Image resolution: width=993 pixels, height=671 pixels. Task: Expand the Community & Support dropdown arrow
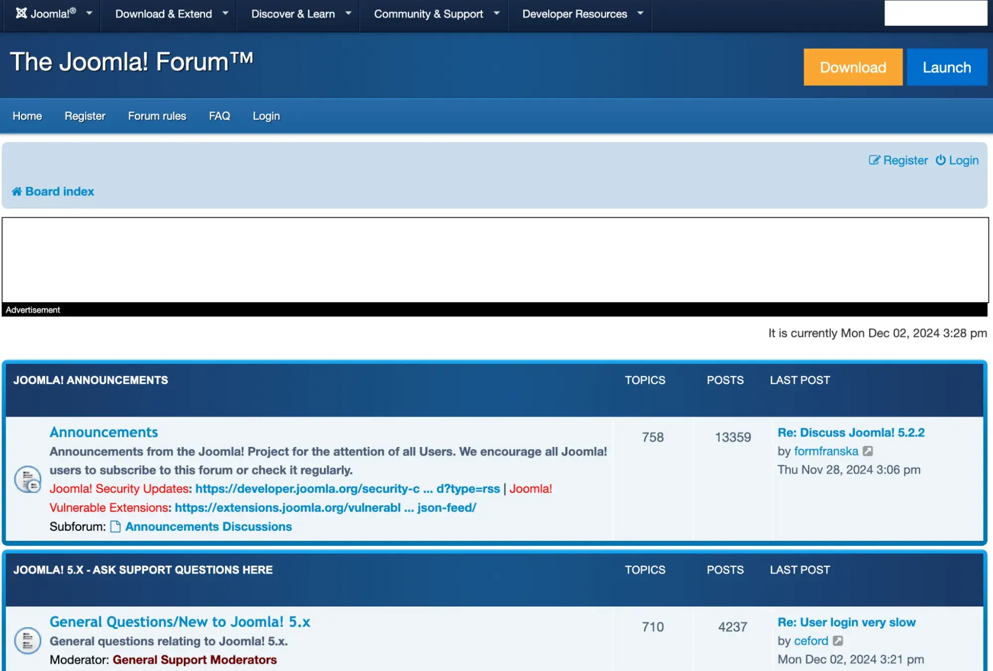[x=496, y=13]
